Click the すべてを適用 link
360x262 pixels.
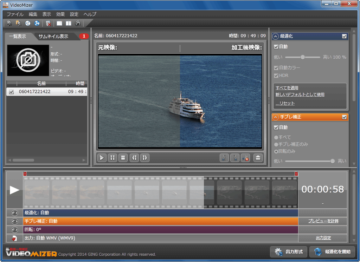click(287, 88)
